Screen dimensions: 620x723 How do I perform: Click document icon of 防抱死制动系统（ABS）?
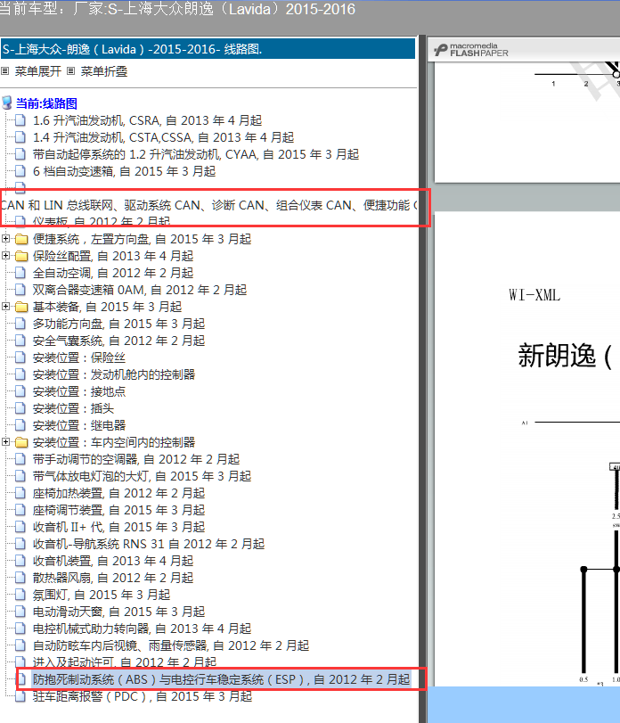click(20, 679)
